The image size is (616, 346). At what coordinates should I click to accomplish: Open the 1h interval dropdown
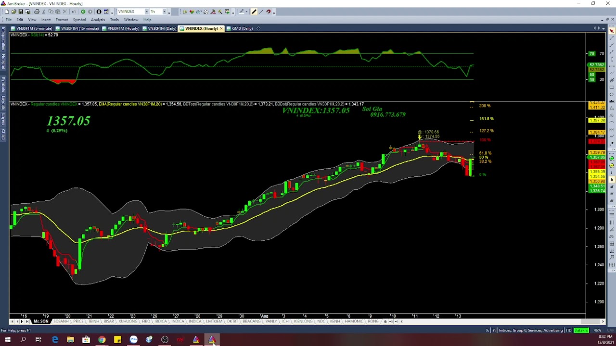pos(164,12)
